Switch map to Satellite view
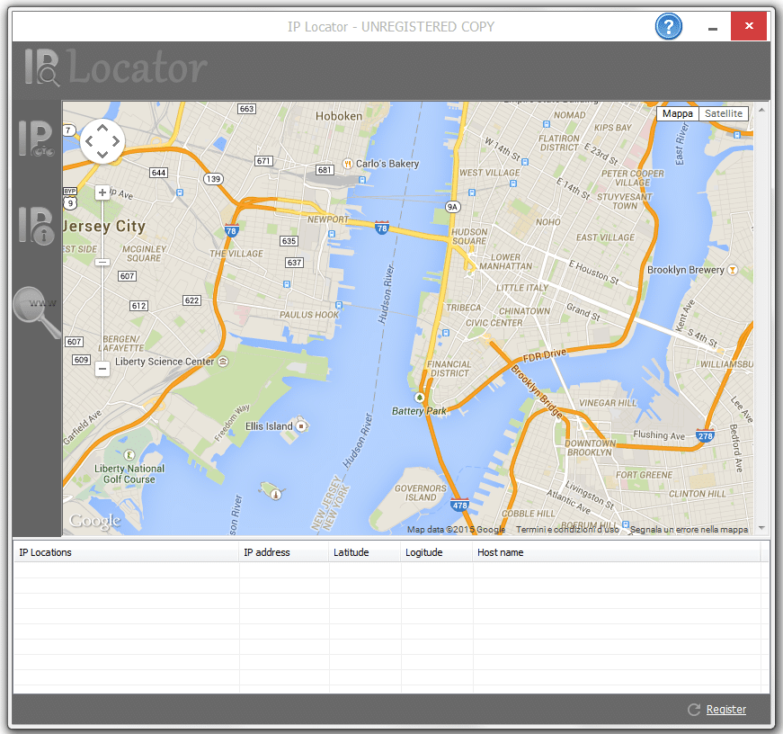 point(724,113)
